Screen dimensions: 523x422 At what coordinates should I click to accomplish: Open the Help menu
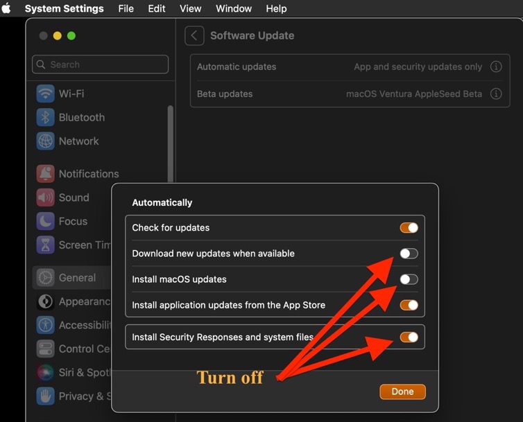point(276,8)
